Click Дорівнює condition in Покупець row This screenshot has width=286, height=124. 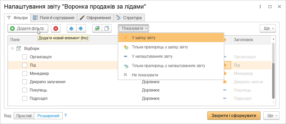[151, 90]
